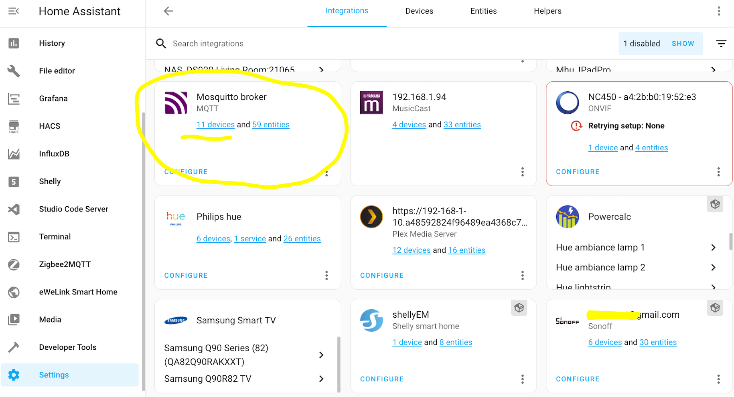Image resolution: width=734 pixels, height=397 pixels.
Task: Collapse the sidebar using the hamburger menu icon
Action: click(x=14, y=11)
